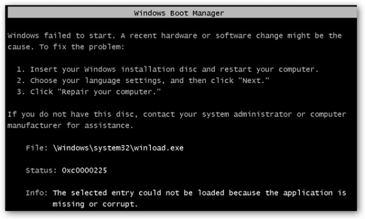Click the "system administrator" phrase

click(x=247, y=114)
